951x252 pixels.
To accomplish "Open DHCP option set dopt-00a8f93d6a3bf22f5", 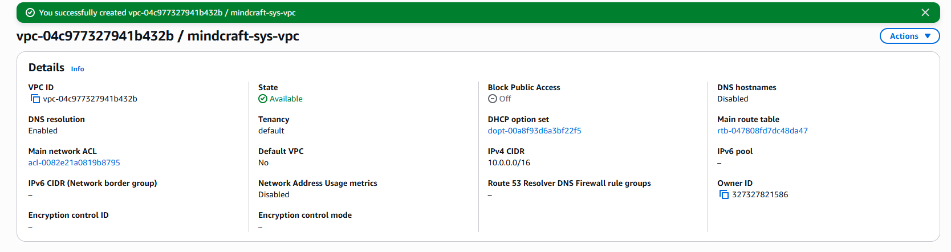I will pos(534,131).
